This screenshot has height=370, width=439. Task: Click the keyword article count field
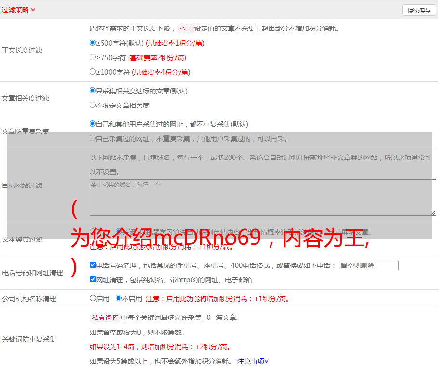(208, 317)
